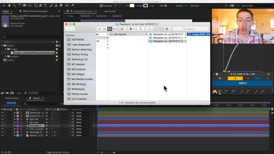274x154 pixels.
Task: Switch Finder to list view
Action: pos(104,29)
